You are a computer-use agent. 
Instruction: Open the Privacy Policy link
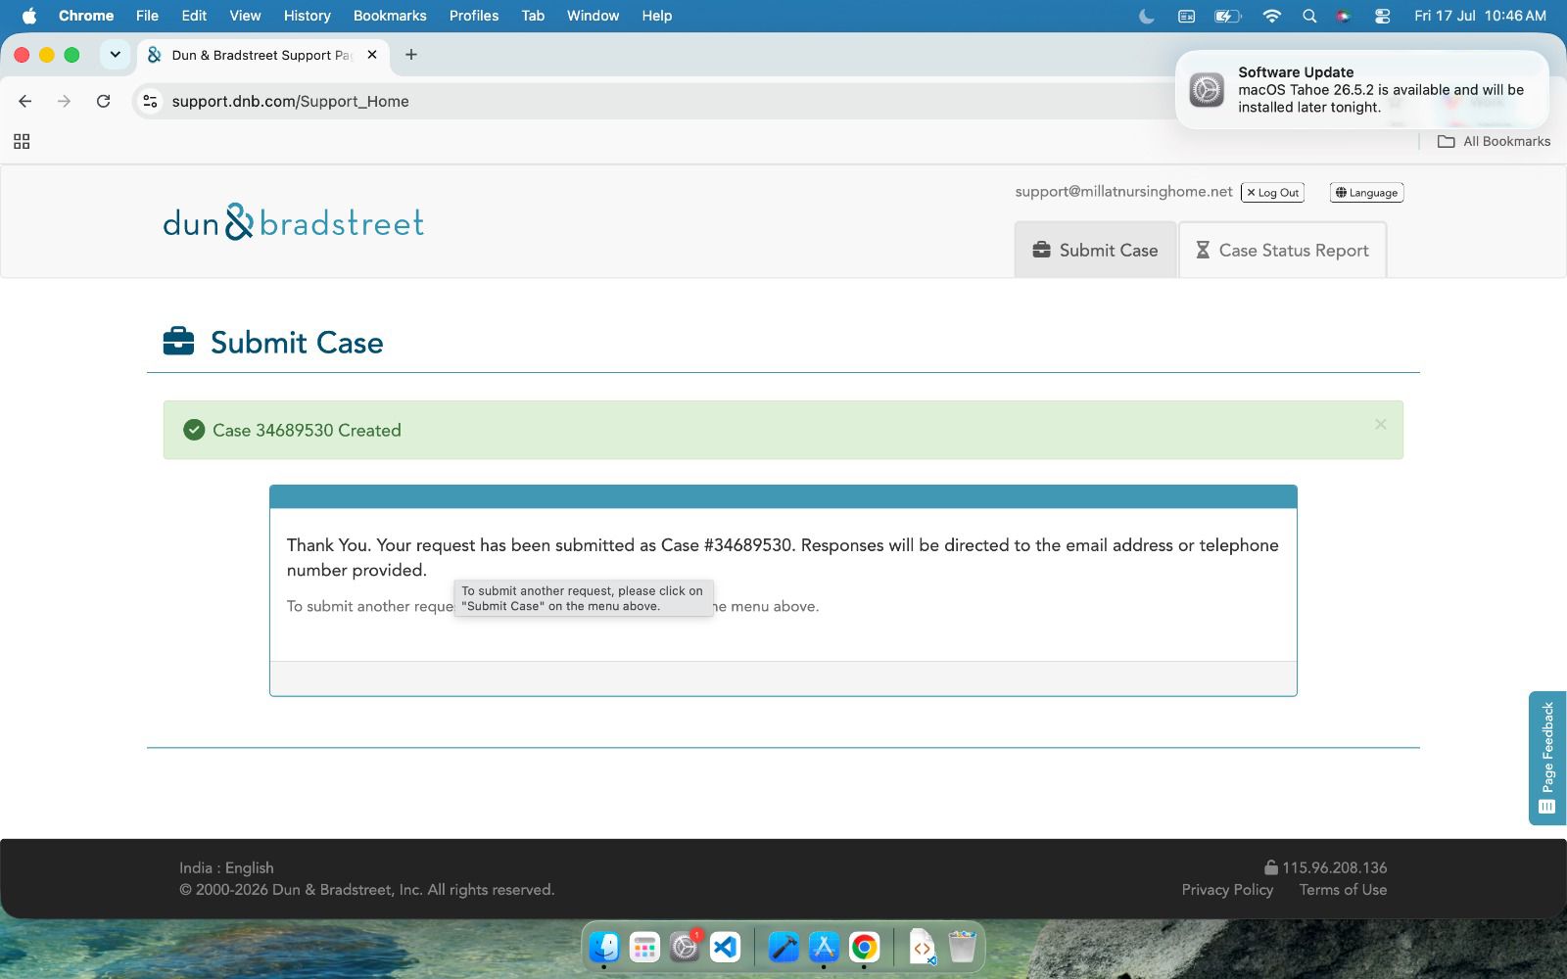[1227, 890]
